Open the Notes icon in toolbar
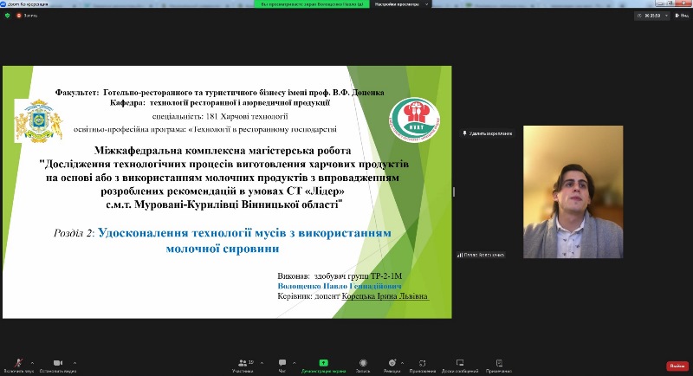Image resolution: width=693 pixels, height=376 pixels. pos(499,363)
